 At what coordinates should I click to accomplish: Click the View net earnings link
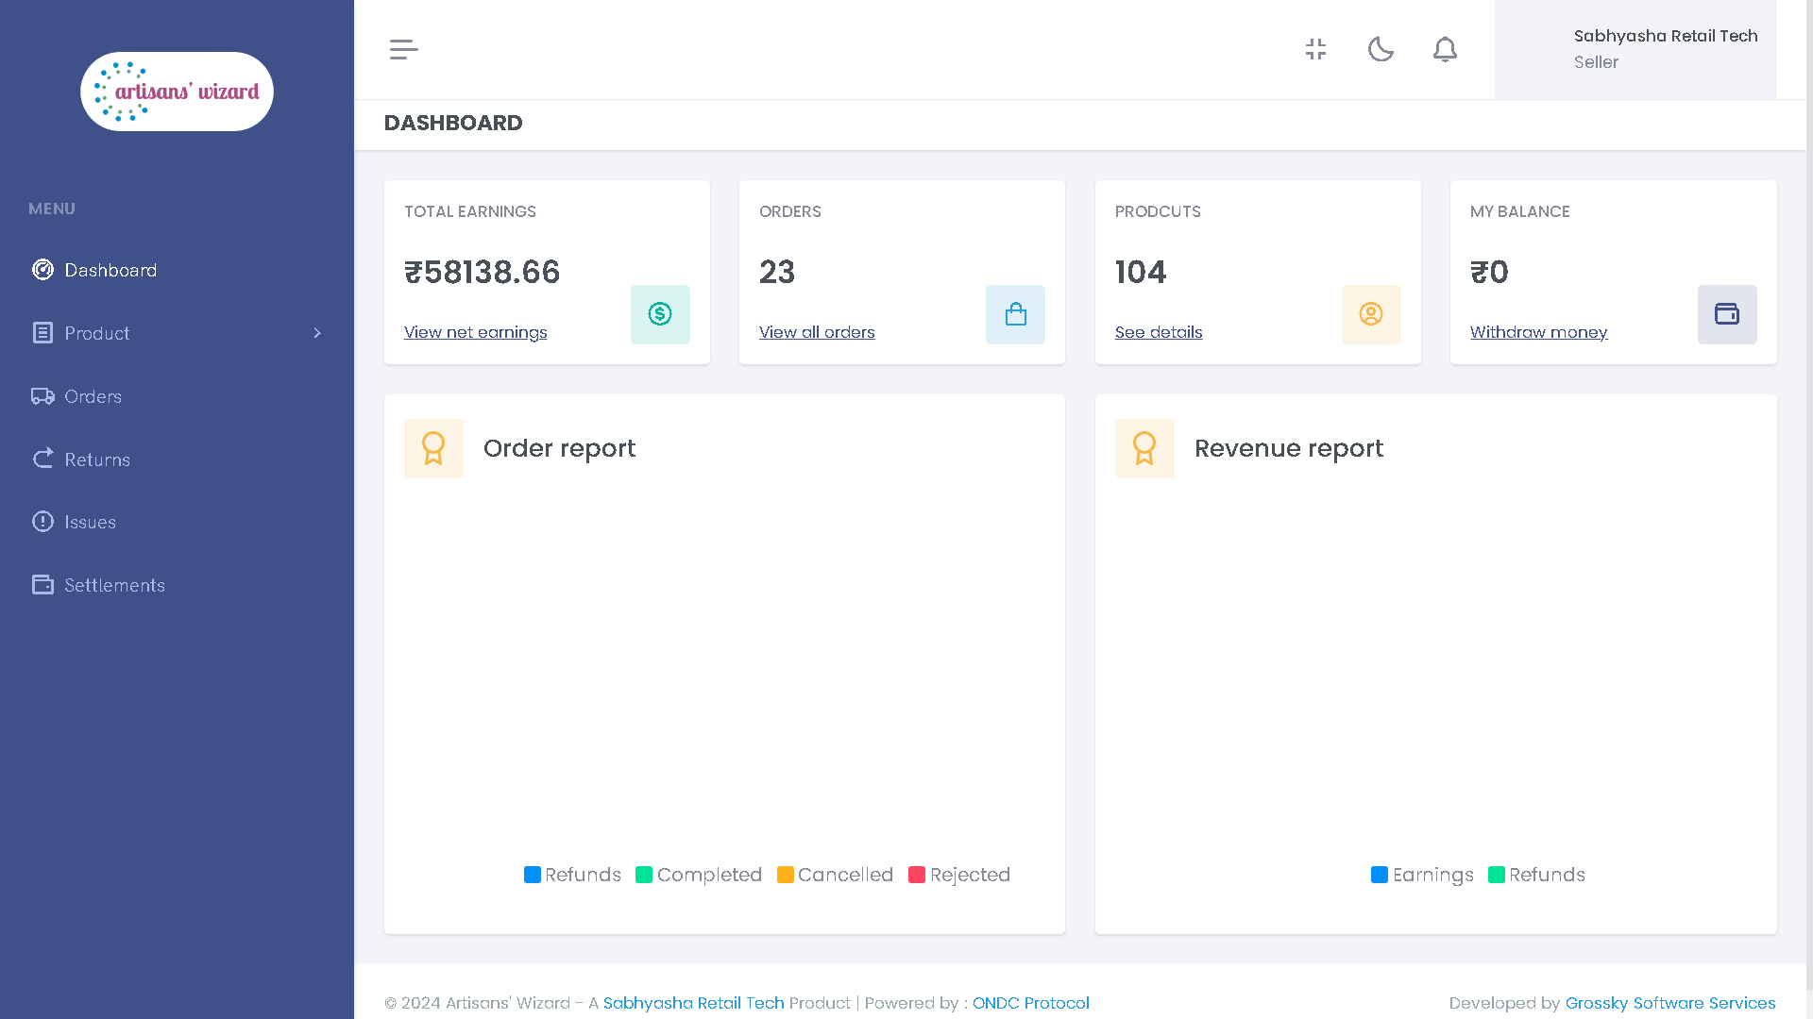(475, 332)
